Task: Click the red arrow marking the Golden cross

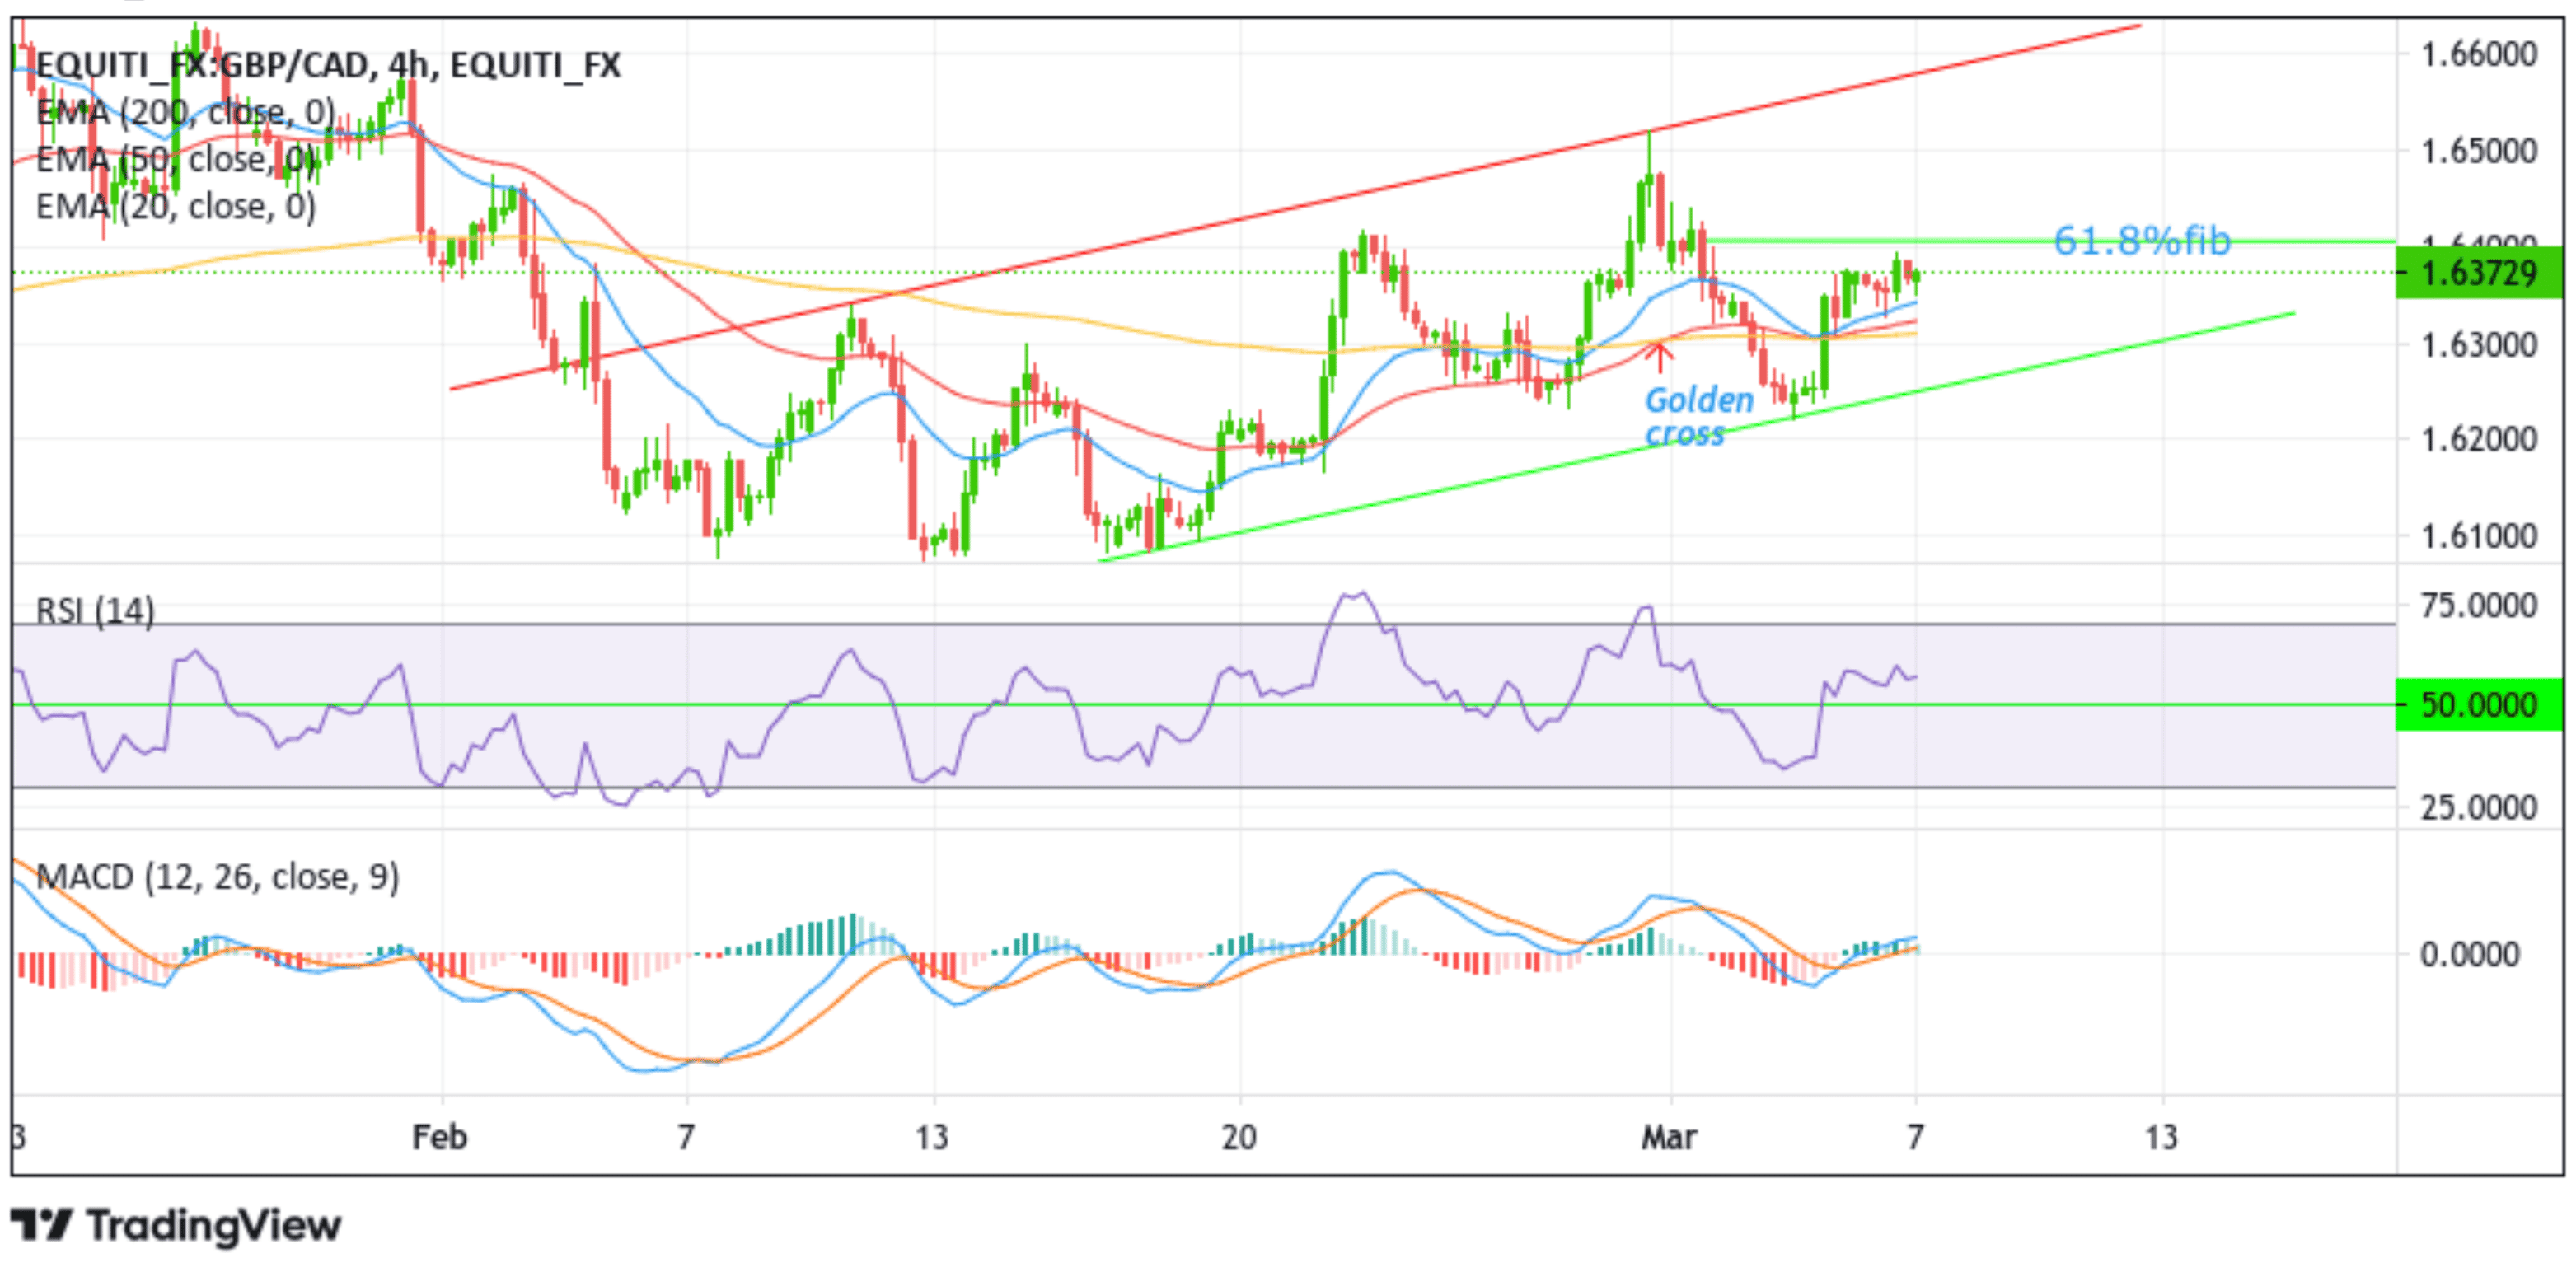Action: [1659, 355]
